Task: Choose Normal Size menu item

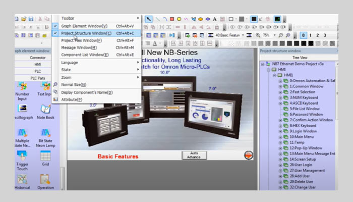Action: coord(97,84)
